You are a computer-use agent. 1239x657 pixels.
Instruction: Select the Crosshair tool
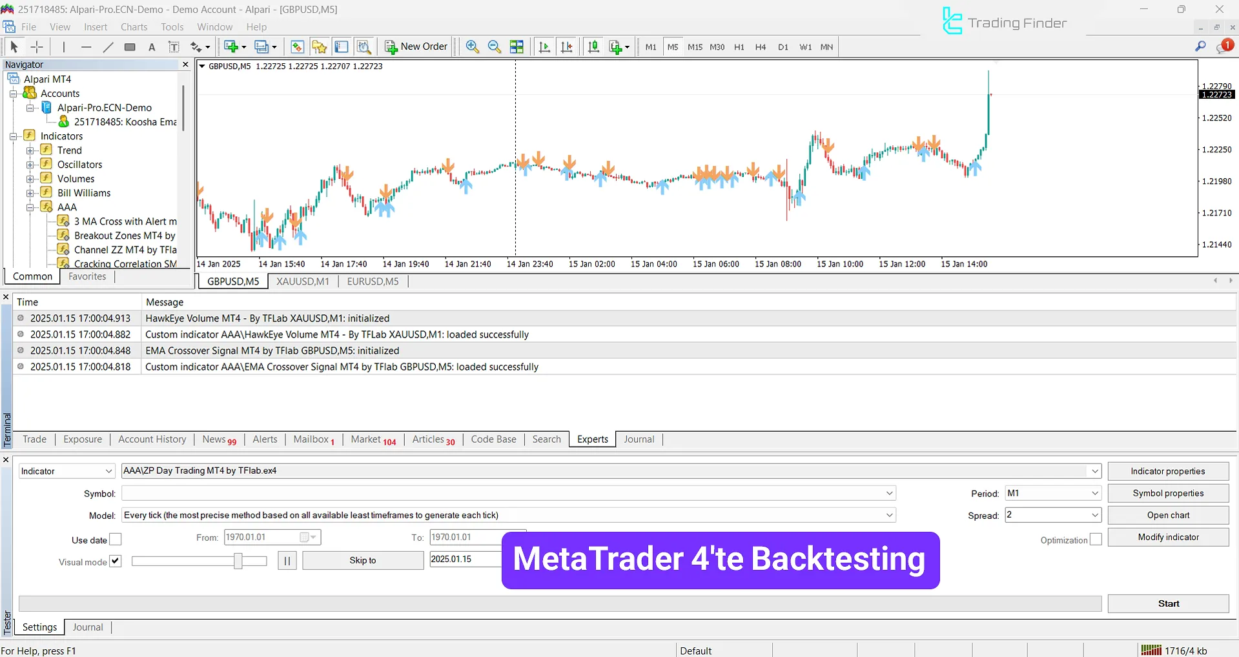click(x=36, y=46)
